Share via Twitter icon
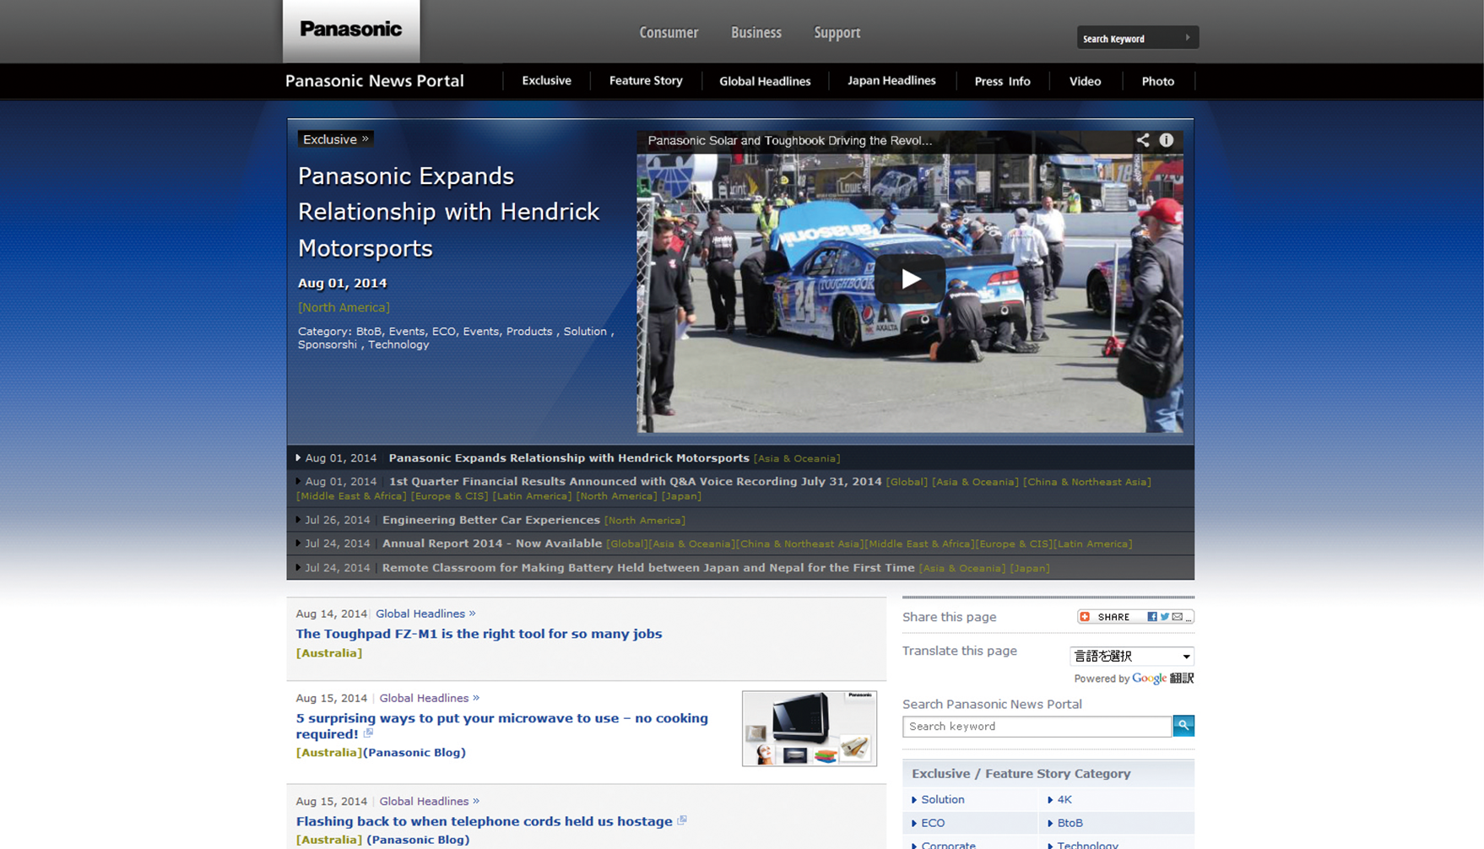 [1164, 617]
